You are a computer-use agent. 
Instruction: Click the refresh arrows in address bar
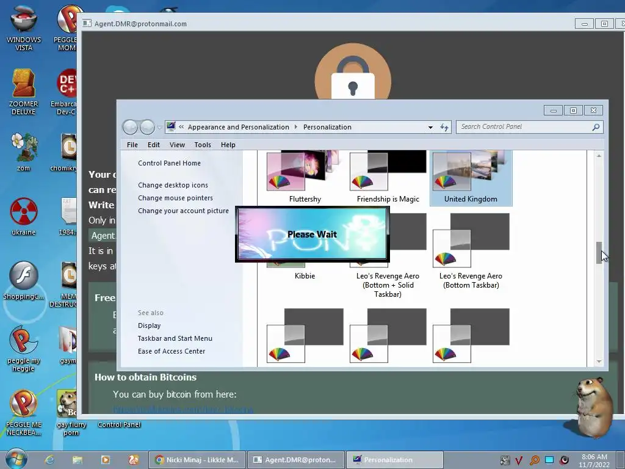click(x=444, y=127)
